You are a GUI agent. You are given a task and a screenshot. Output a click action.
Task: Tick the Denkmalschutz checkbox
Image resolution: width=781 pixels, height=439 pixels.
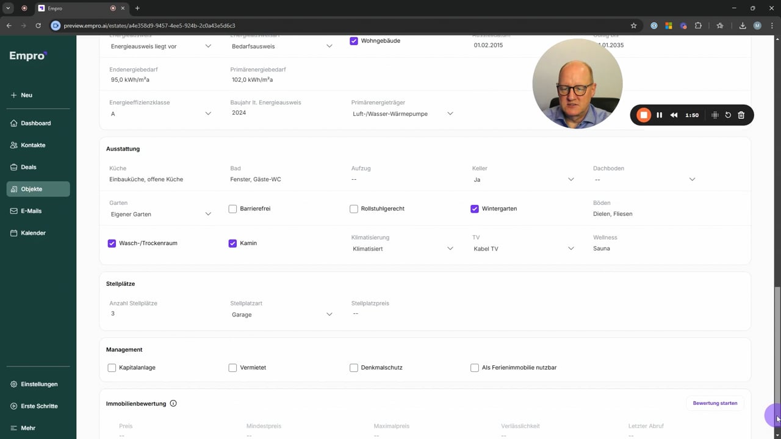click(x=354, y=368)
